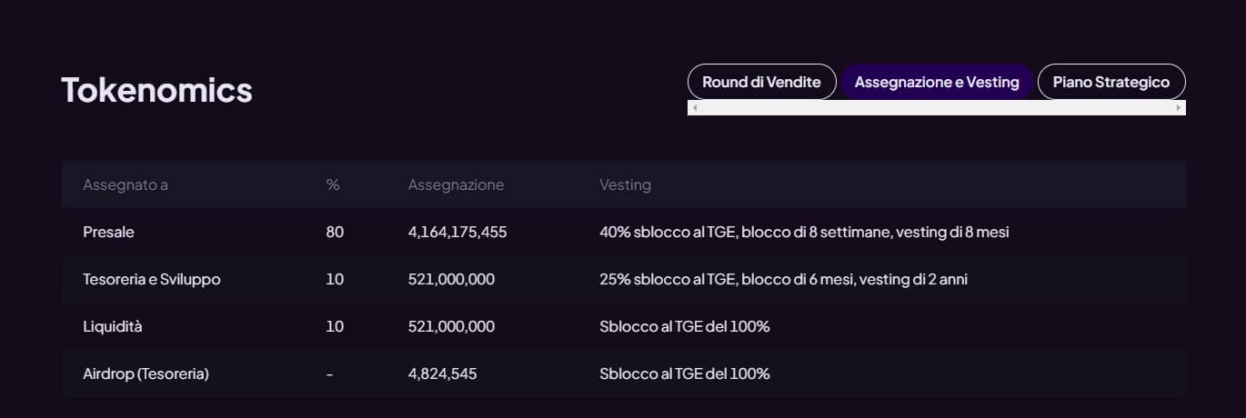Click the Tokenomics heading

pyautogui.click(x=156, y=90)
